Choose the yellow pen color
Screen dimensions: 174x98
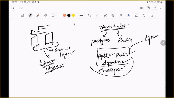73,15
